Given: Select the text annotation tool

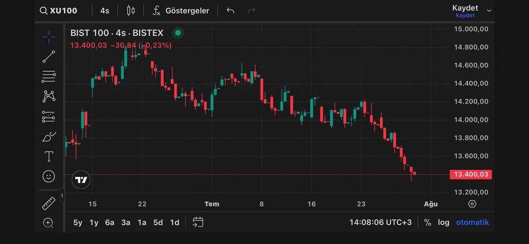Looking at the screenshot, I should tap(48, 156).
